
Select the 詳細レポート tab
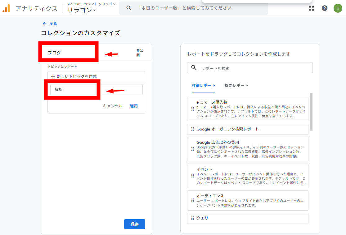tap(204, 85)
